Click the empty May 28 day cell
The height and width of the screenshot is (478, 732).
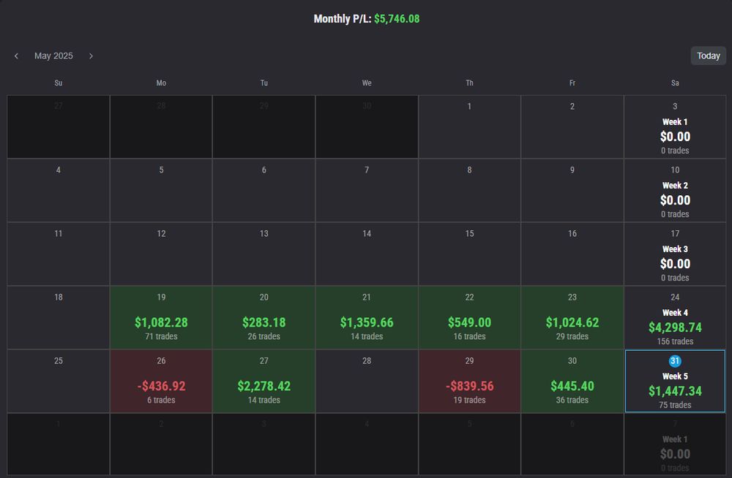click(x=367, y=382)
